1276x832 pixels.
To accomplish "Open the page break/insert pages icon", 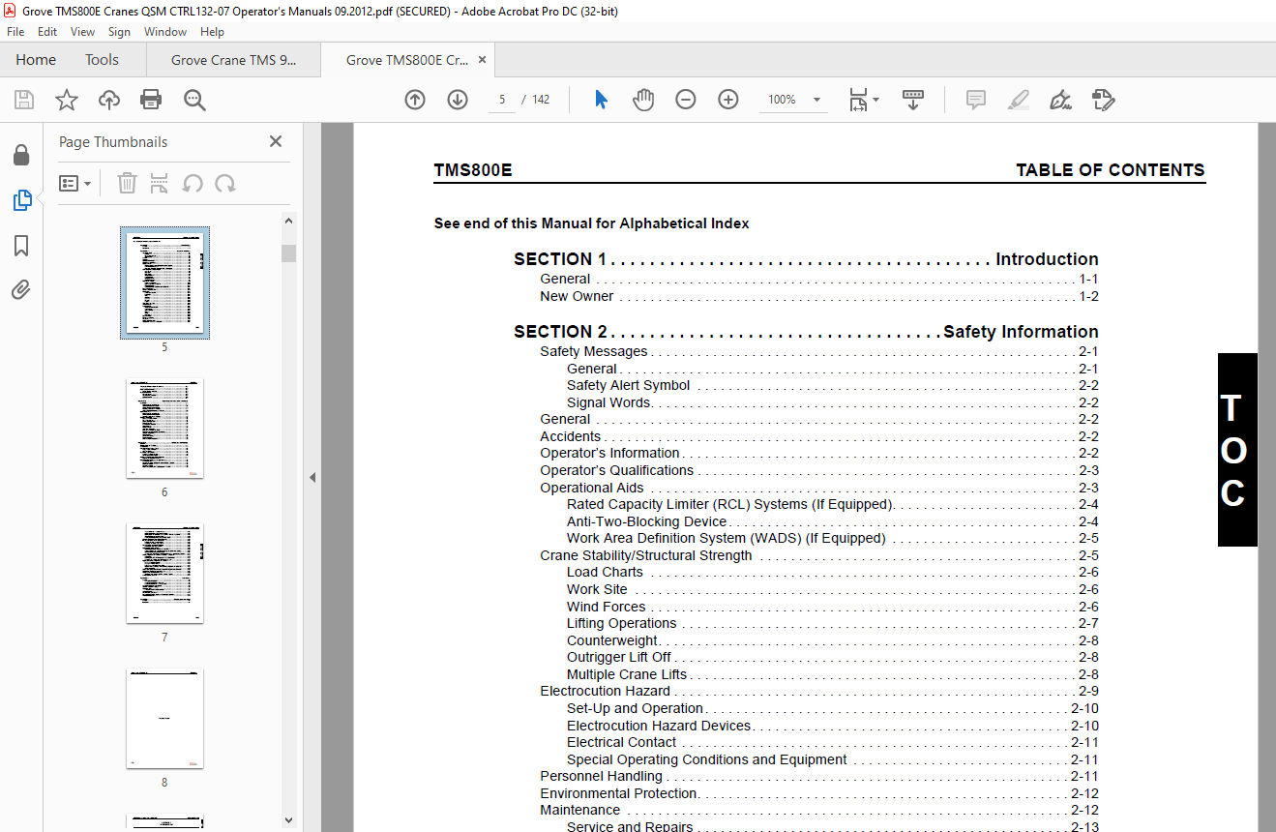I will tap(160, 183).
